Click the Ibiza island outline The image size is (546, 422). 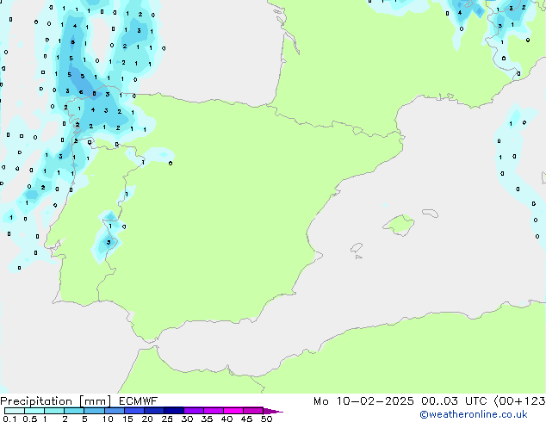pos(357,248)
